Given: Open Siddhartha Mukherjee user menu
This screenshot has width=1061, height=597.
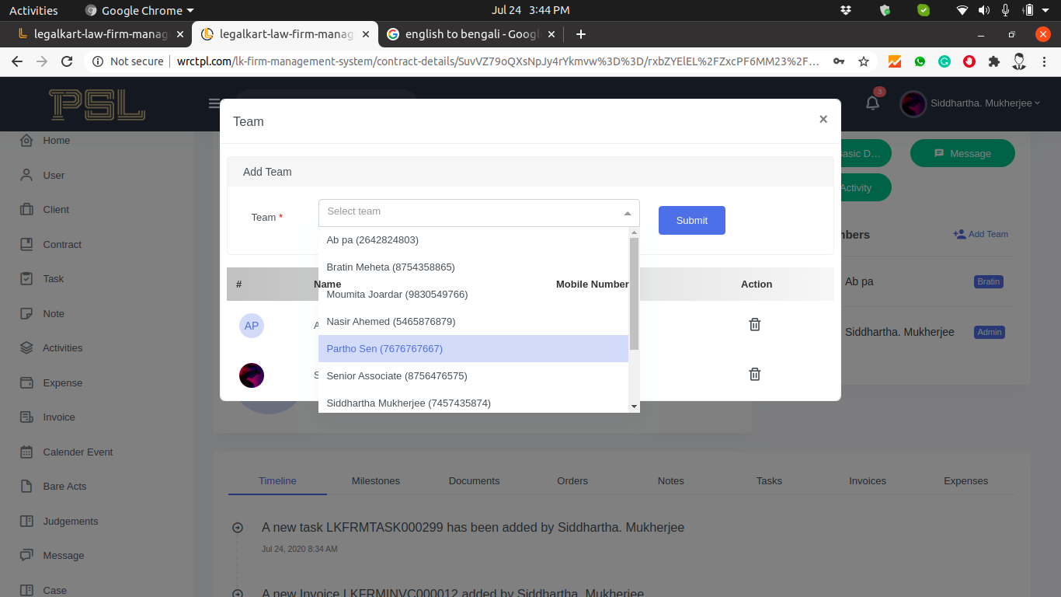Looking at the screenshot, I should coord(971,103).
